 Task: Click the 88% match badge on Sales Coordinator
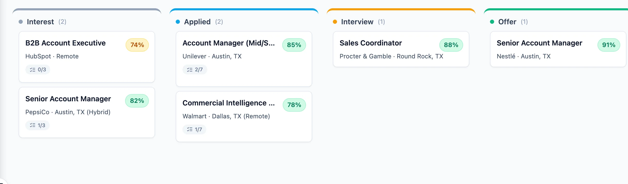(x=451, y=45)
